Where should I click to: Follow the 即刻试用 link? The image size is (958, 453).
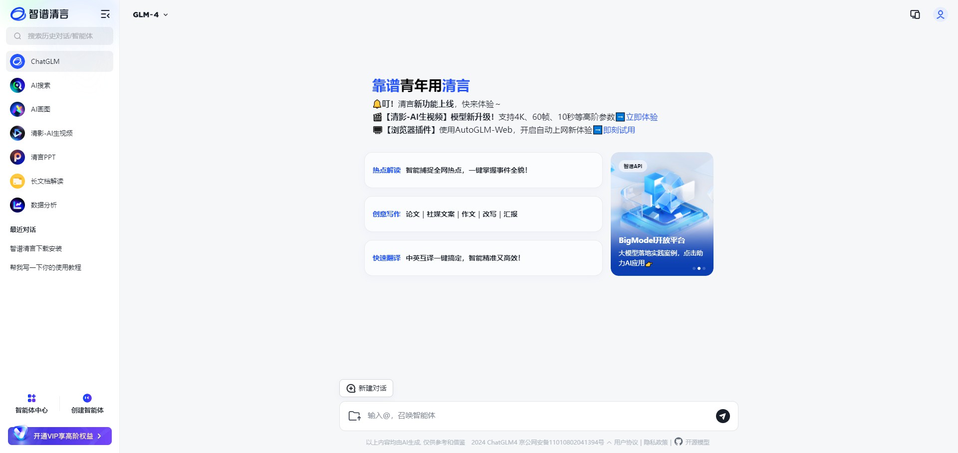619,130
